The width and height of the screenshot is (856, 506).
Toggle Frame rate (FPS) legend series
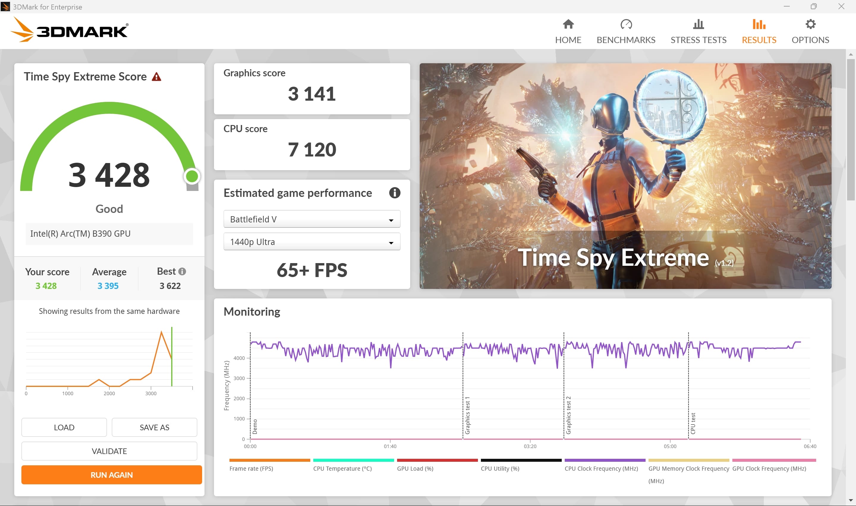point(251,468)
